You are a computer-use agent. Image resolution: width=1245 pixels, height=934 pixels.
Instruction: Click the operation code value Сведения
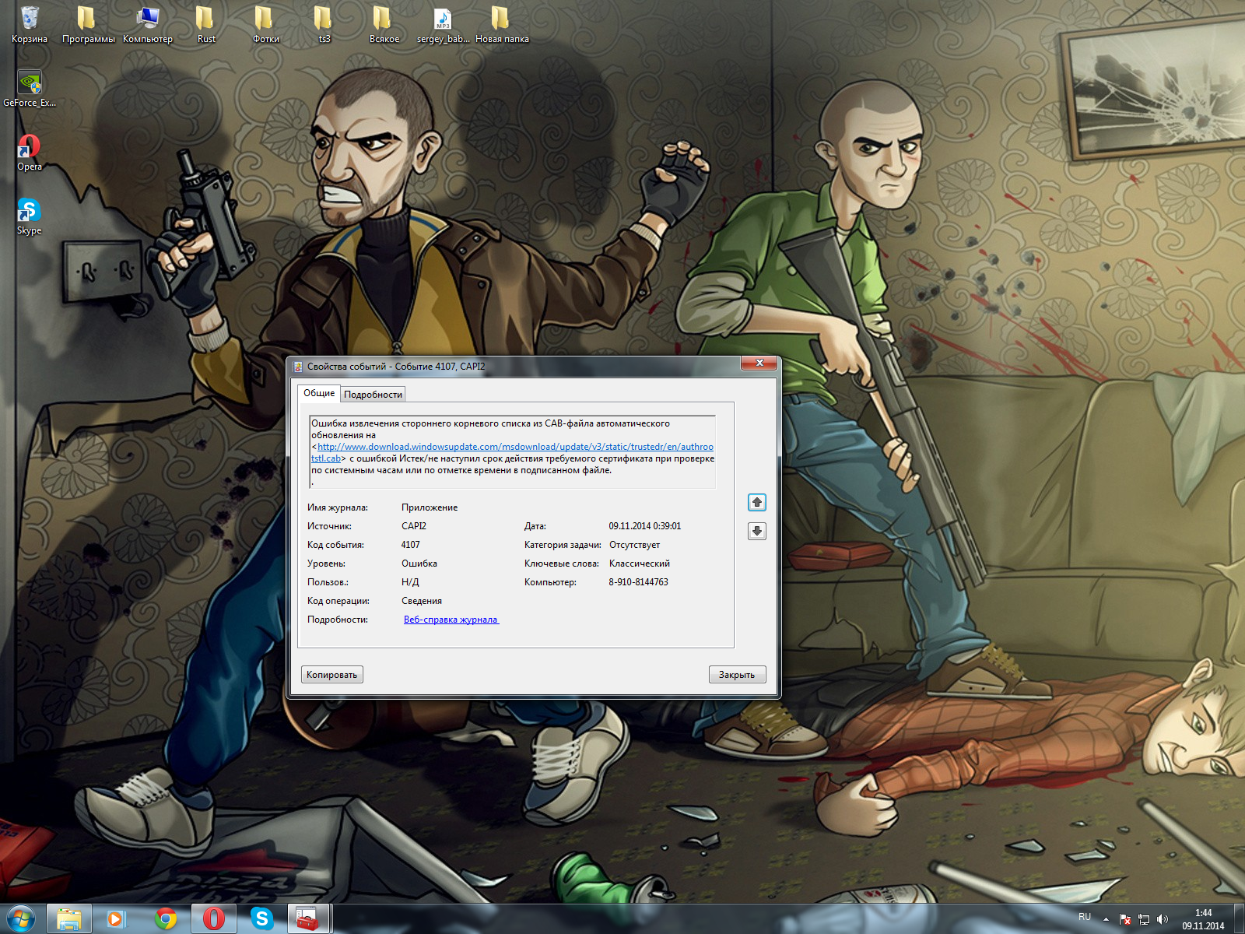tap(421, 601)
